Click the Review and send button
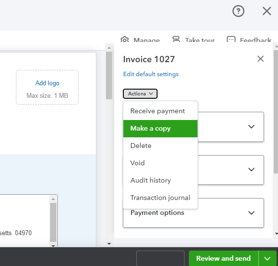 click(x=224, y=258)
